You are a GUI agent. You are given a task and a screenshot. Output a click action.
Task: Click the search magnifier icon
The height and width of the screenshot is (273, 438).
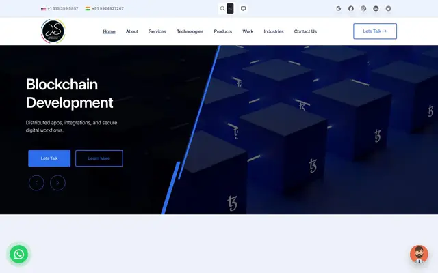click(x=222, y=9)
